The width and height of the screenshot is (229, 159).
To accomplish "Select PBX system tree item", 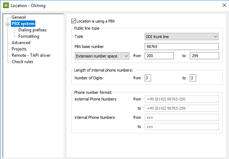I will pyautogui.click(x=23, y=24).
